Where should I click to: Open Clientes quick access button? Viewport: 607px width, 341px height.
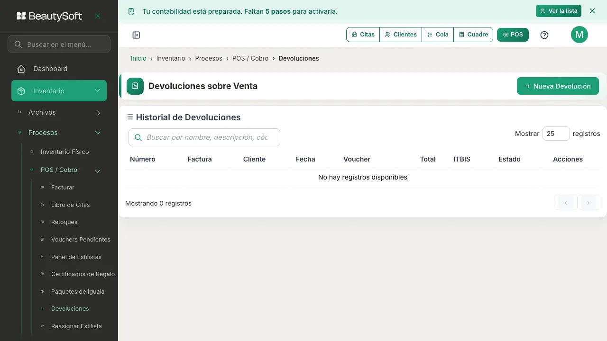click(401, 35)
